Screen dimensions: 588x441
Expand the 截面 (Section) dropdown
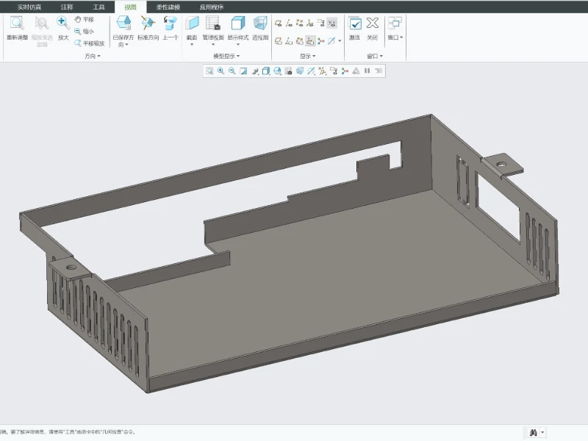[x=192, y=45]
